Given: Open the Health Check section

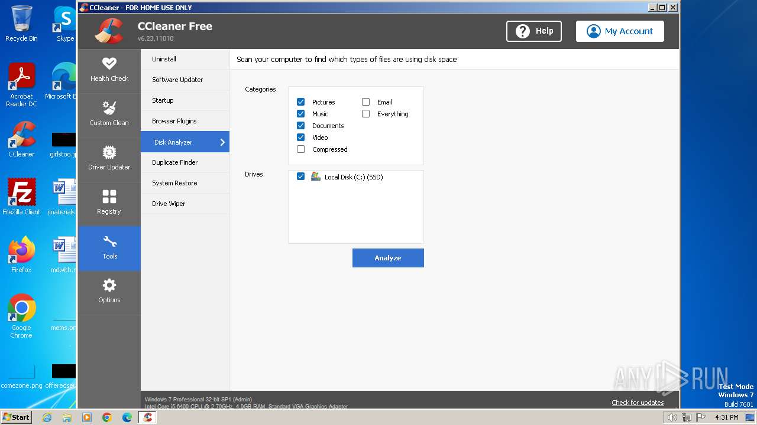Looking at the screenshot, I should click(109, 70).
